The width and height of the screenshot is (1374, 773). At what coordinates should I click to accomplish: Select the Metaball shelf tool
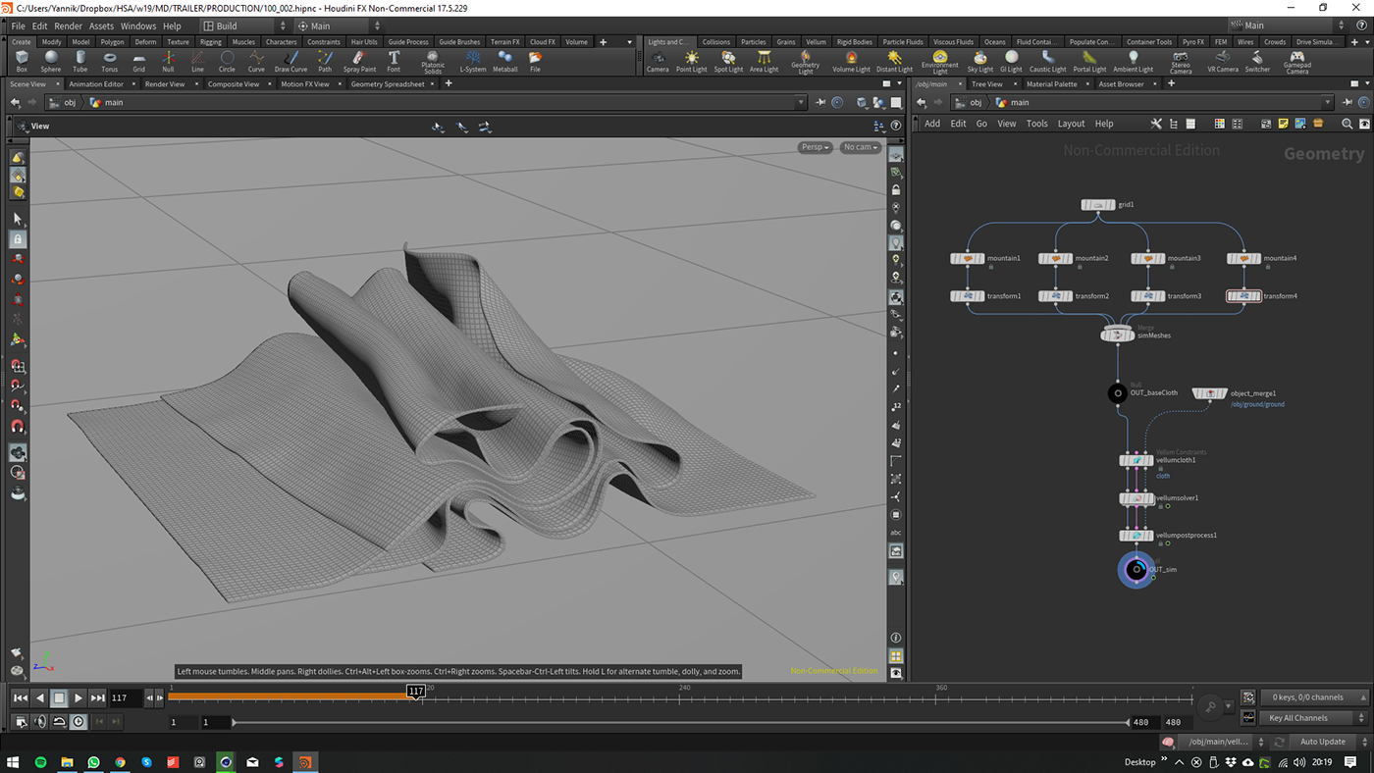coord(504,62)
